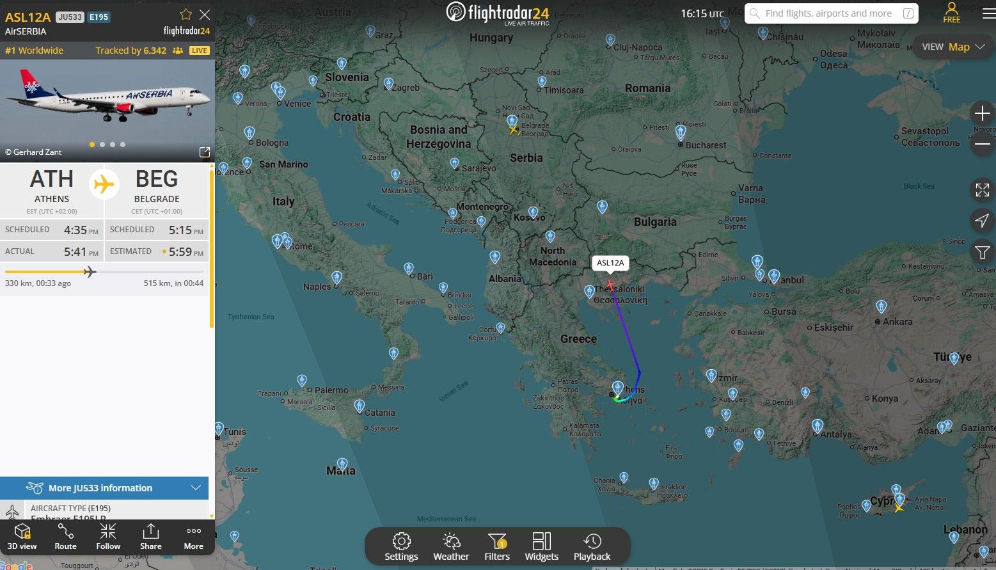
Task: Open the hamburger main menu
Action: (988, 14)
